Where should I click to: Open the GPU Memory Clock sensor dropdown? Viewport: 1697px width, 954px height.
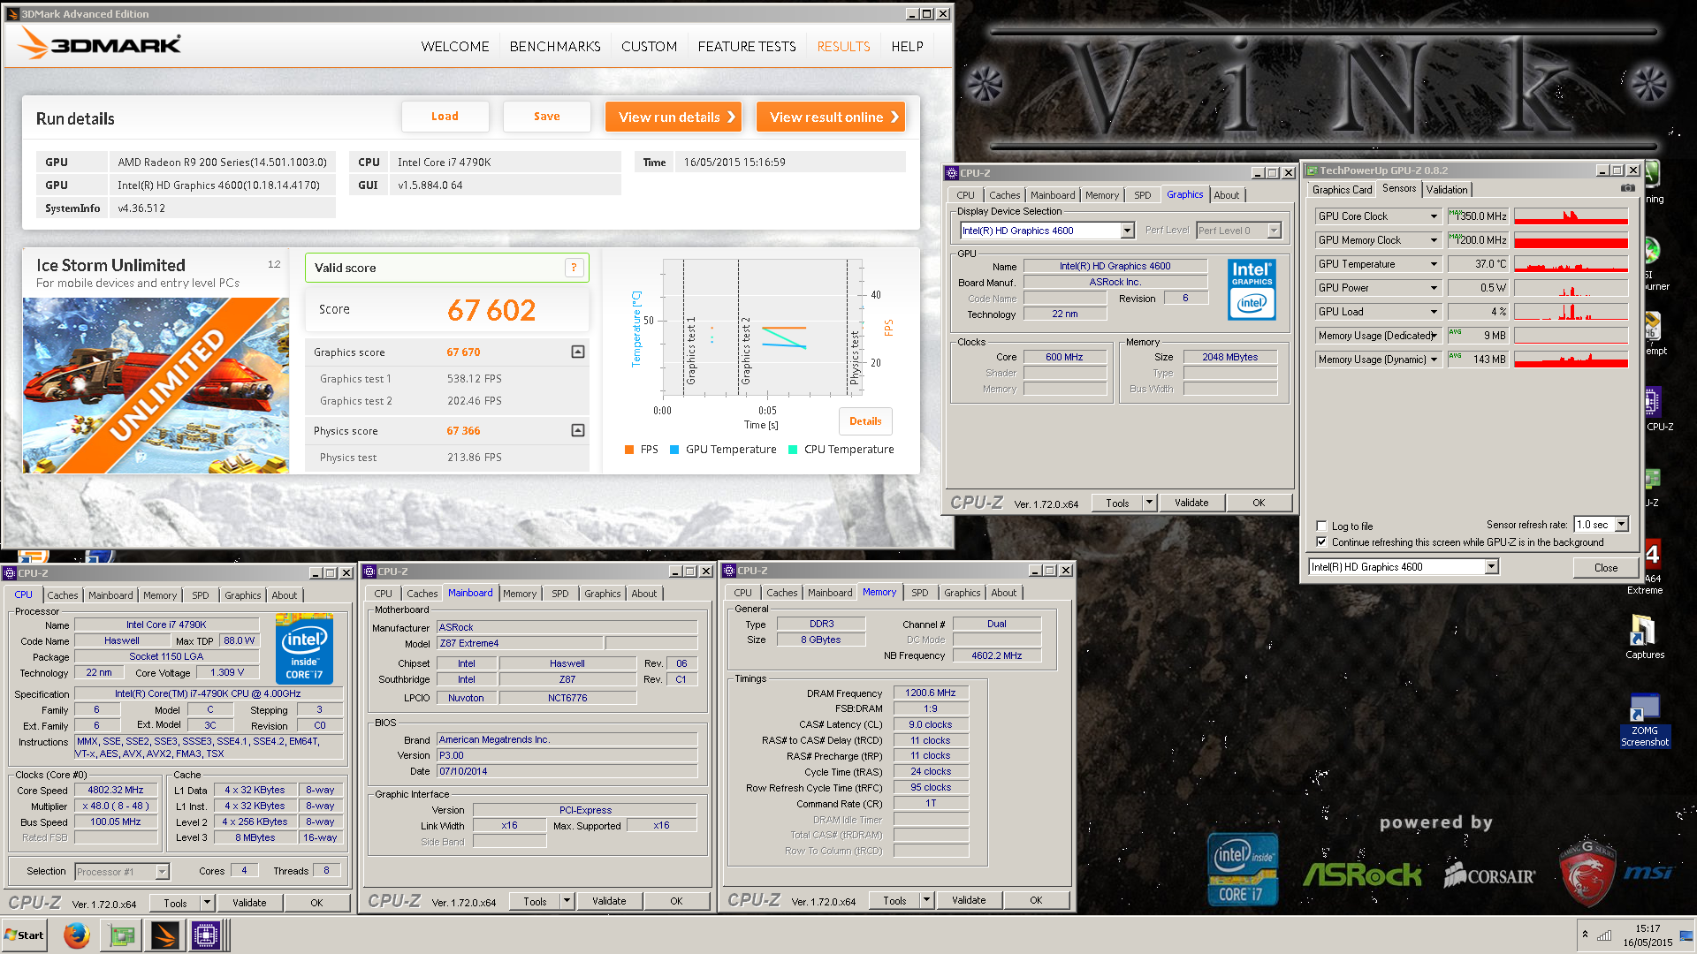click(1434, 240)
